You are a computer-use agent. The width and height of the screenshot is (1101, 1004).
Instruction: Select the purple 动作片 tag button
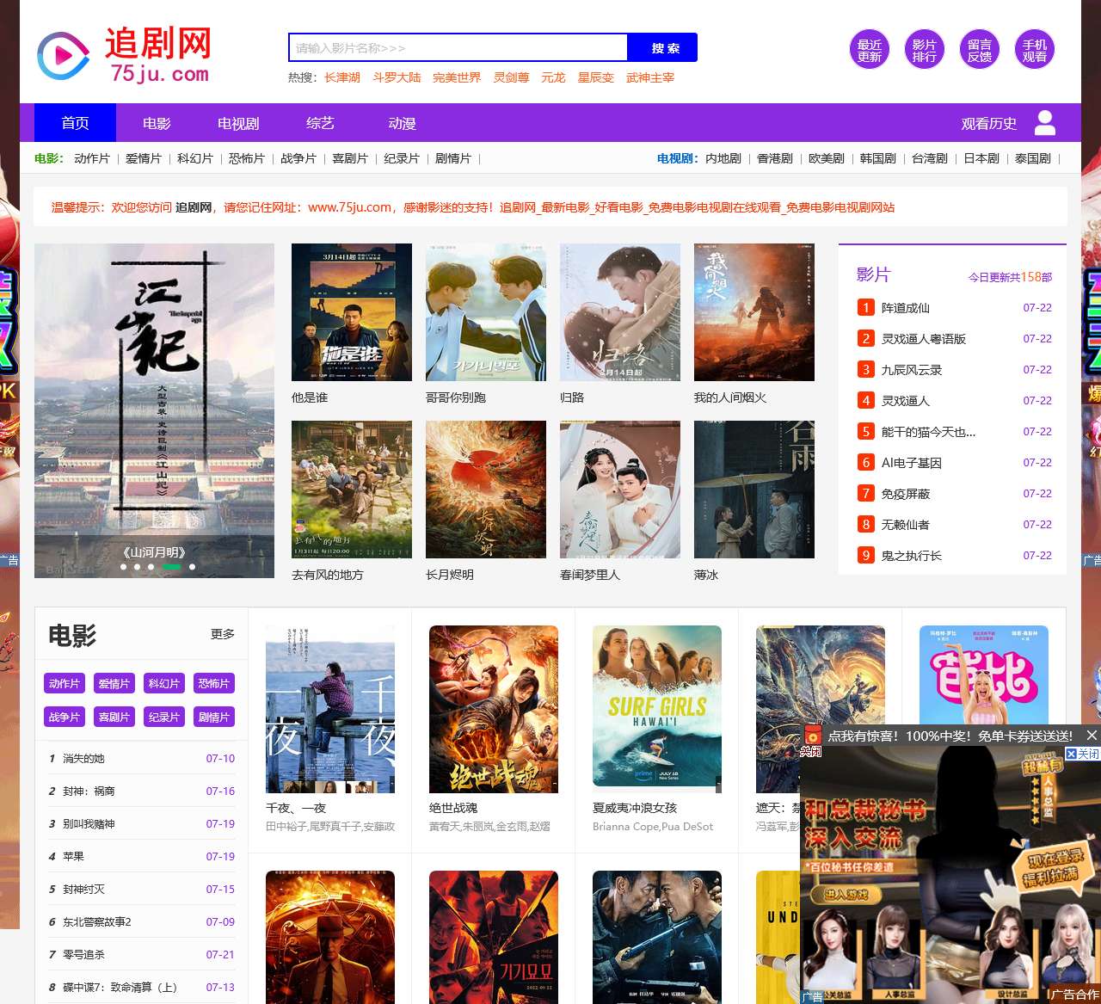tap(65, 684)
